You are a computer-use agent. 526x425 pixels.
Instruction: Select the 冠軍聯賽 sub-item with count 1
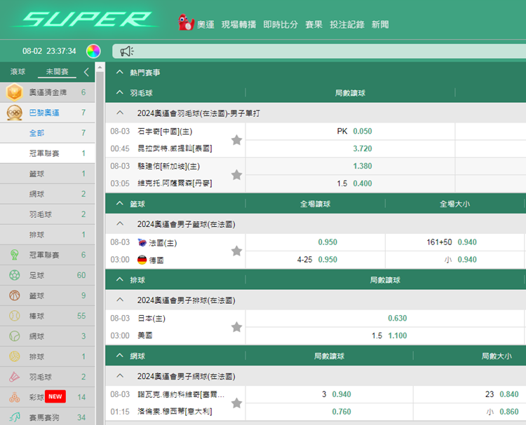[48, 153]
